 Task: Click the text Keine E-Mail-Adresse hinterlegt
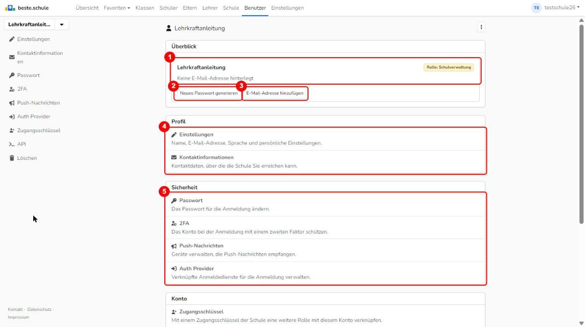[215, 78]
